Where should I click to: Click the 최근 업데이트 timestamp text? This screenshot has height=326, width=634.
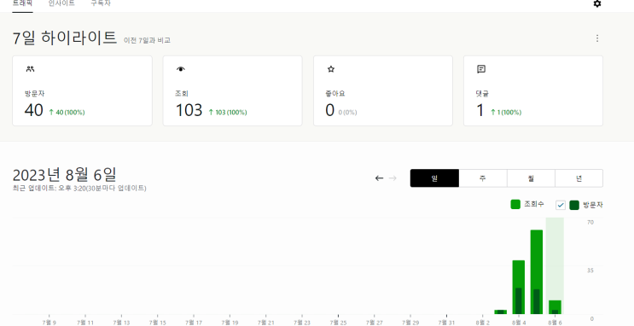79,189
